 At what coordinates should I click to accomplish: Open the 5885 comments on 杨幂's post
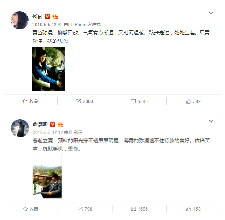(x=139, y=101)
